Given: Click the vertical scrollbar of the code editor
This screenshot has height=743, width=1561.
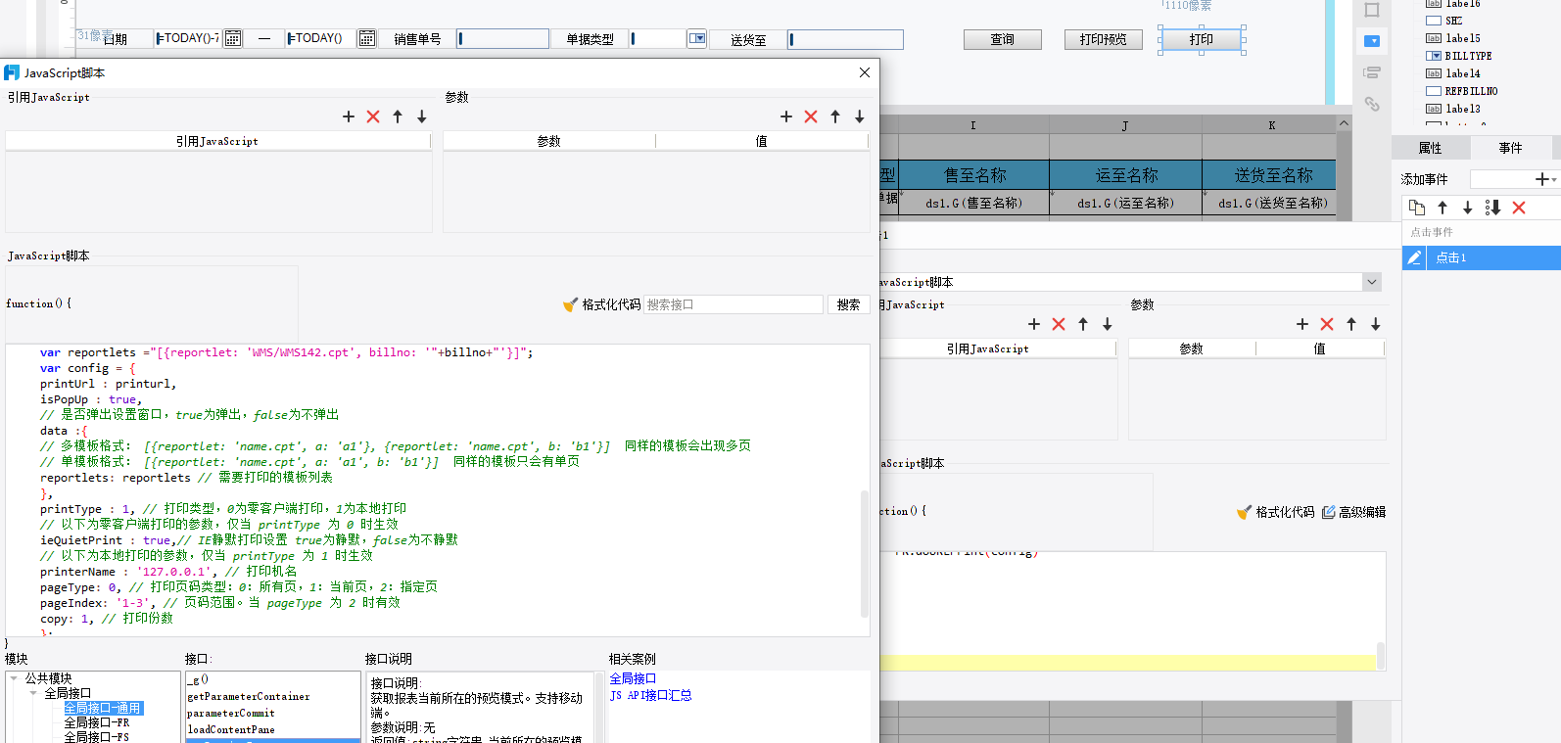Looking at the screenshot, I should (865, 553).
